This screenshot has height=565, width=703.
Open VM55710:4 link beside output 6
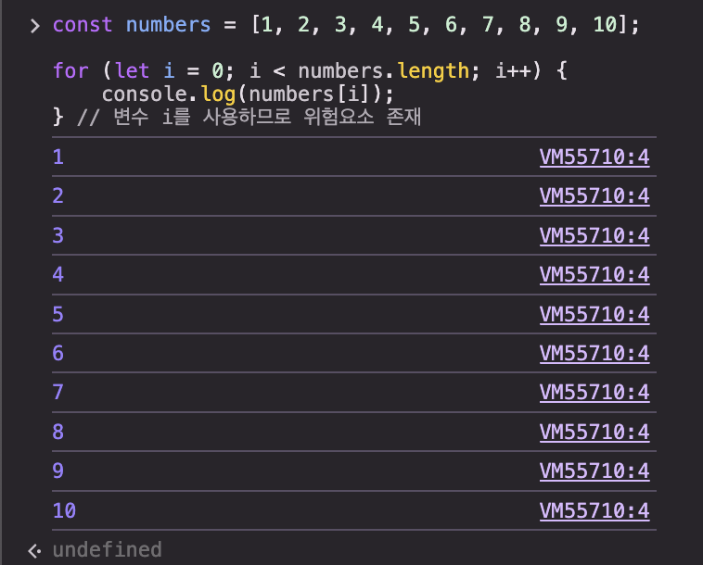tap(594, 353)
